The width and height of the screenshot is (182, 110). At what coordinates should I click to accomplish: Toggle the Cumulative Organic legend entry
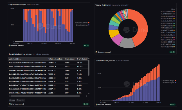coord(168,83)
